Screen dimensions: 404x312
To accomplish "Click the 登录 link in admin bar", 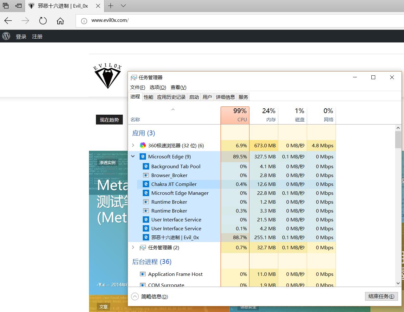I will (x=21, y=36).
